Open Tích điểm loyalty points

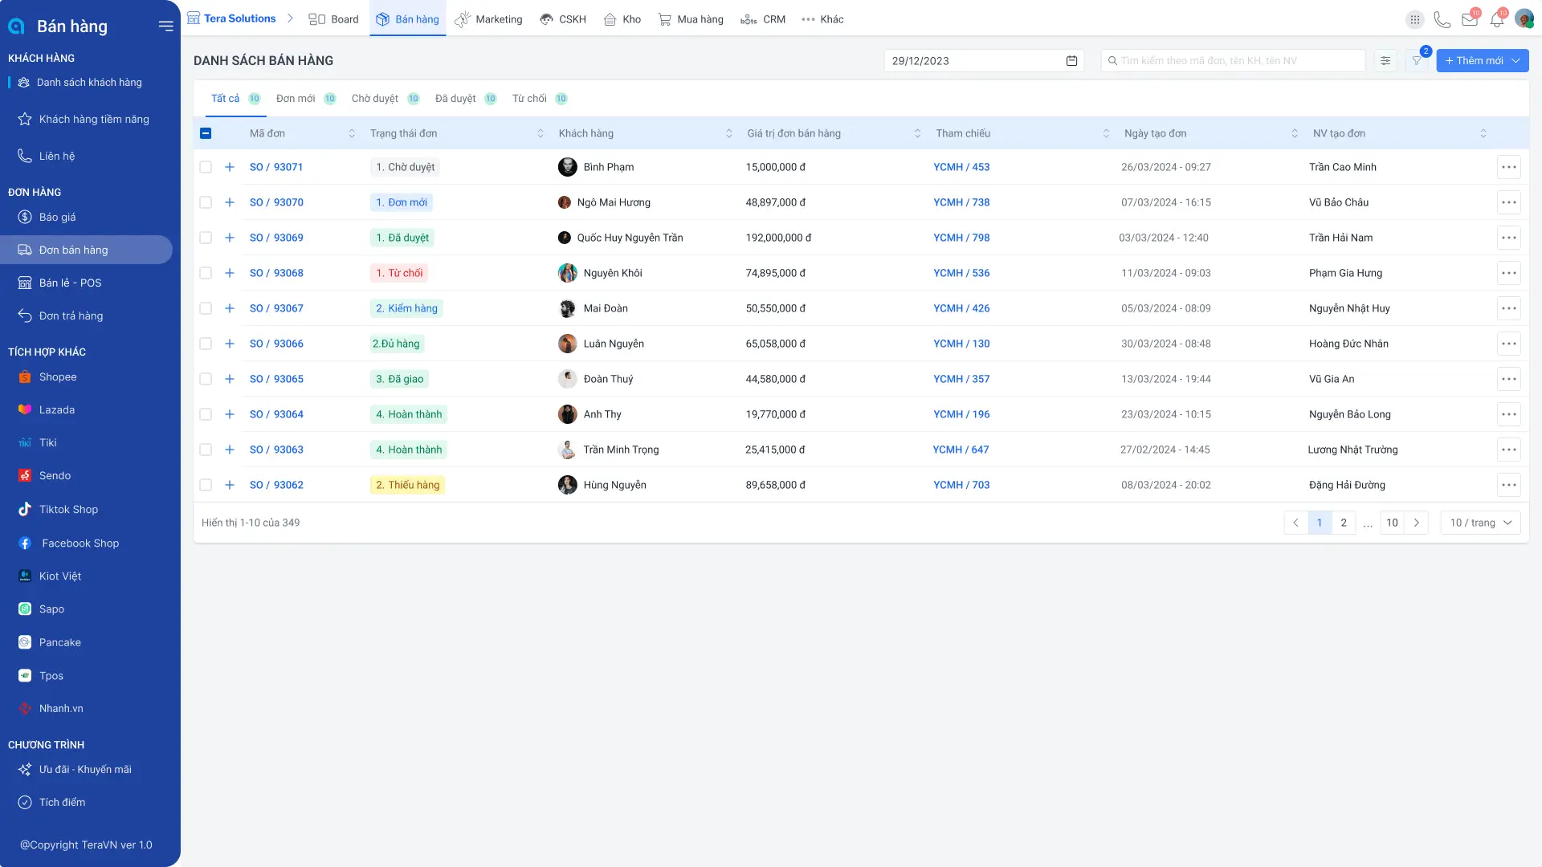tap(62, 802)
